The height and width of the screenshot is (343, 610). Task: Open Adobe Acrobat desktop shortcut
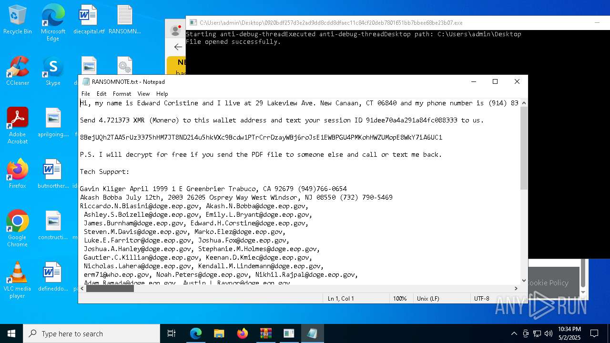click(18, 125)
